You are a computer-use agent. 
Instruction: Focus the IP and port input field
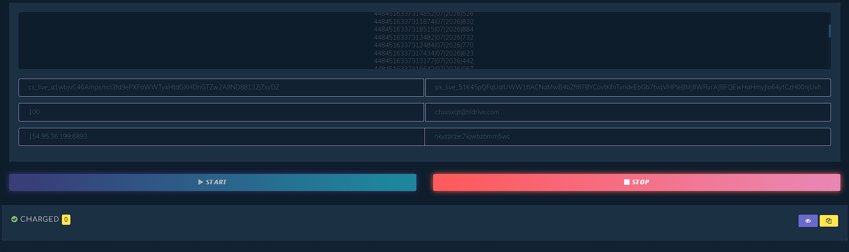[x=221, y=136]
